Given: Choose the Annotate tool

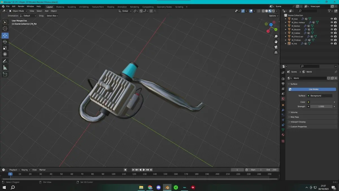Looking at the screenshot, I should tap(5, 61).
